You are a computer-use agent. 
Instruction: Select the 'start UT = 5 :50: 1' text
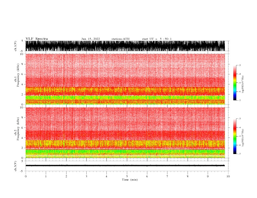(x=157, y=39)
